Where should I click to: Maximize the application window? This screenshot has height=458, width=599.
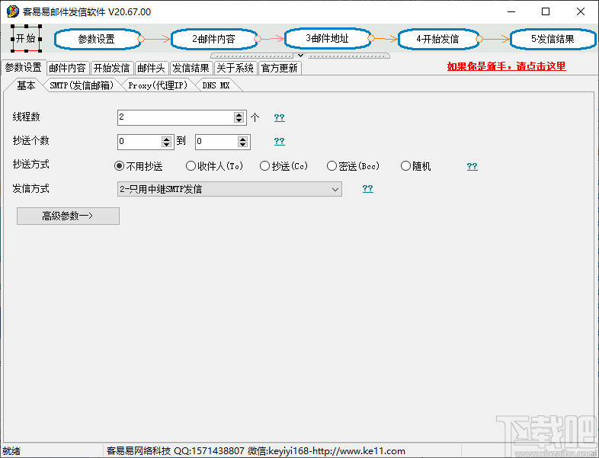tap(546, 12)
